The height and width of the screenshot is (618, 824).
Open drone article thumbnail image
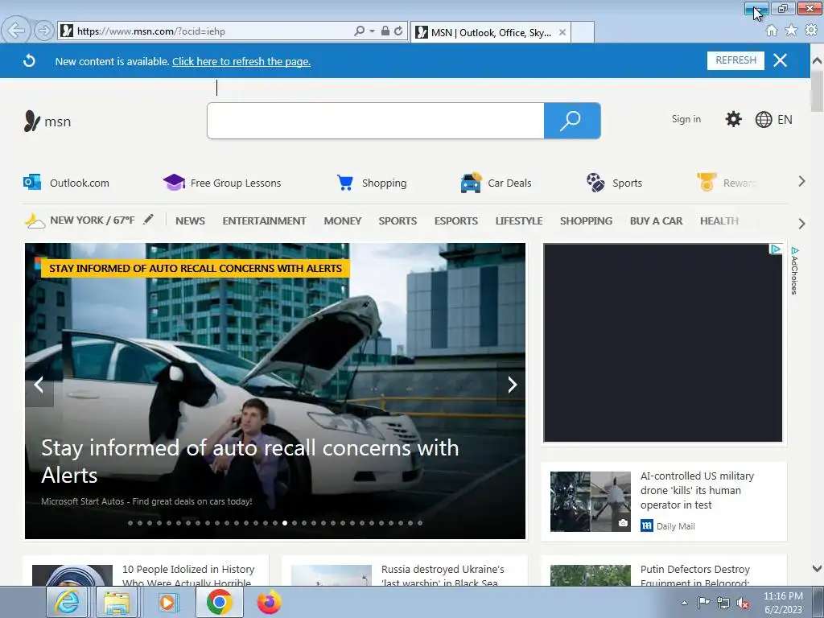(590, 501)
